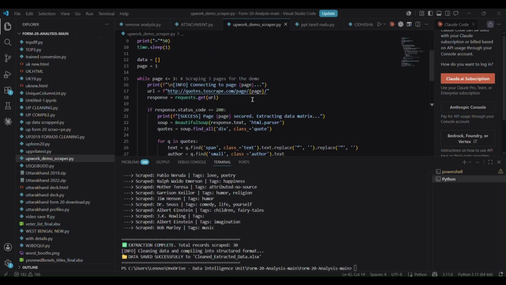Open the Source Control view

coord(8,58)
